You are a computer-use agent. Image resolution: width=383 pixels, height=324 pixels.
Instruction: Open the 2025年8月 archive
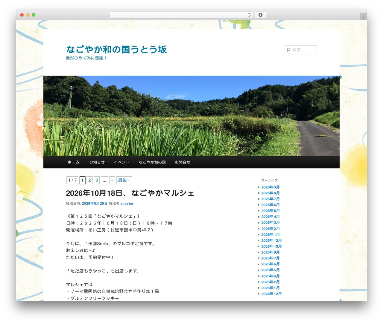270,252
